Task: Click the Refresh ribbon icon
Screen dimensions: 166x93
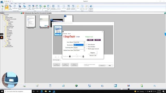Action: click(x=45, y=7)
